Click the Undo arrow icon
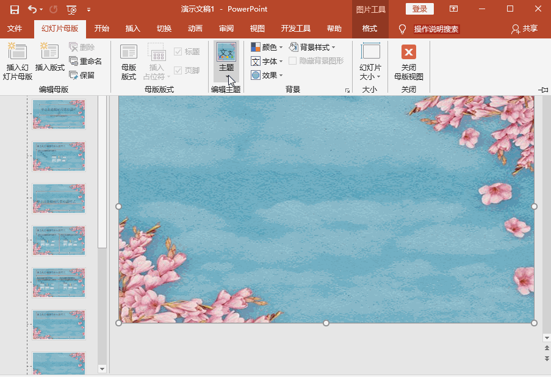 tap(32, 10)
